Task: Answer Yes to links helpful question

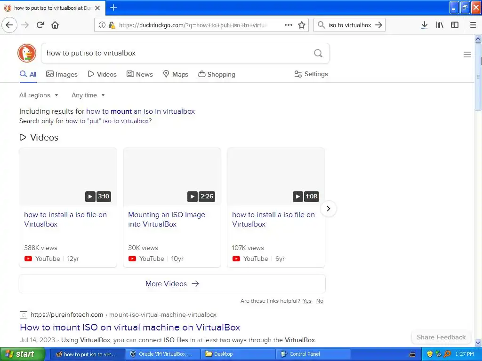Action: pyautogui.click(x=307, y=301)
